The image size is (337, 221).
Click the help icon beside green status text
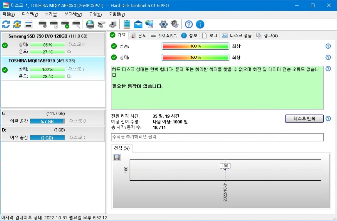coord(328,69)
